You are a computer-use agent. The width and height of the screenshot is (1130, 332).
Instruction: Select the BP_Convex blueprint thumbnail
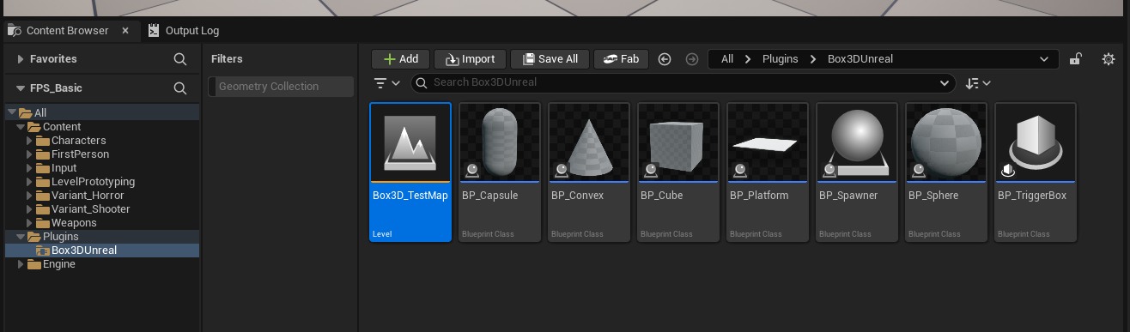(589, 142)
